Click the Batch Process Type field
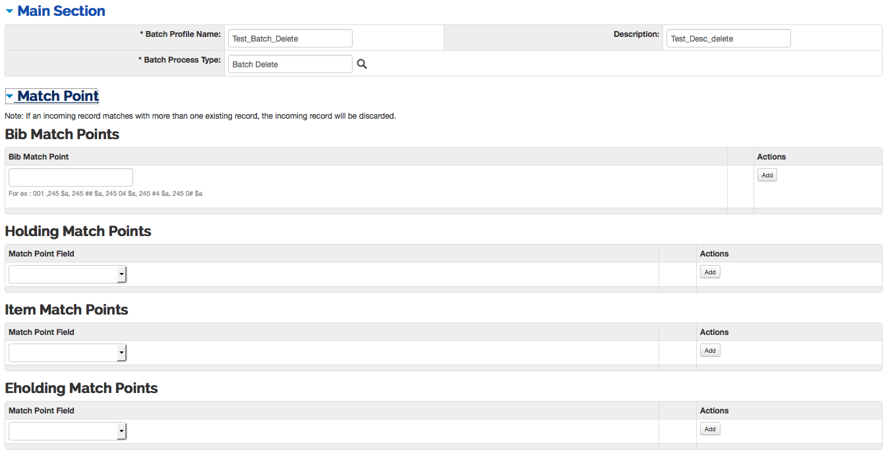This screenshot has height=453, width=884. click(289, 64)
